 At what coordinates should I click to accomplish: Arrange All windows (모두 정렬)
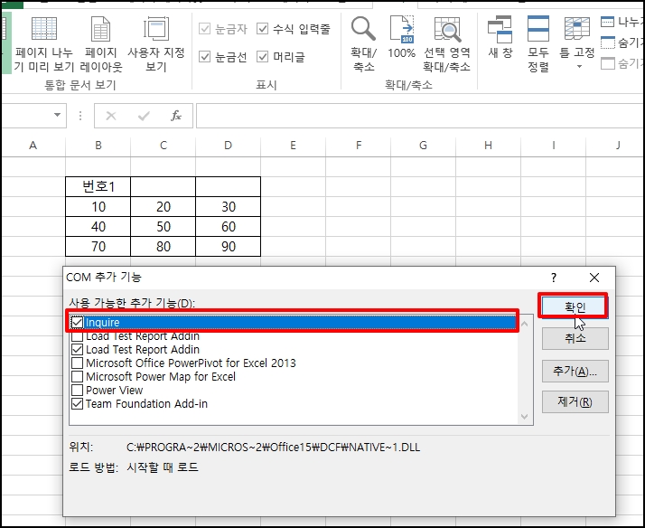click(538, 44)
